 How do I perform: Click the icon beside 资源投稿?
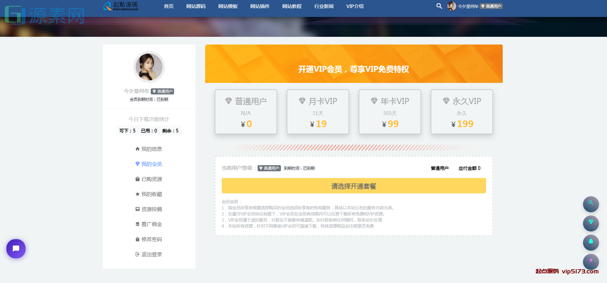[x=138, y=209]
